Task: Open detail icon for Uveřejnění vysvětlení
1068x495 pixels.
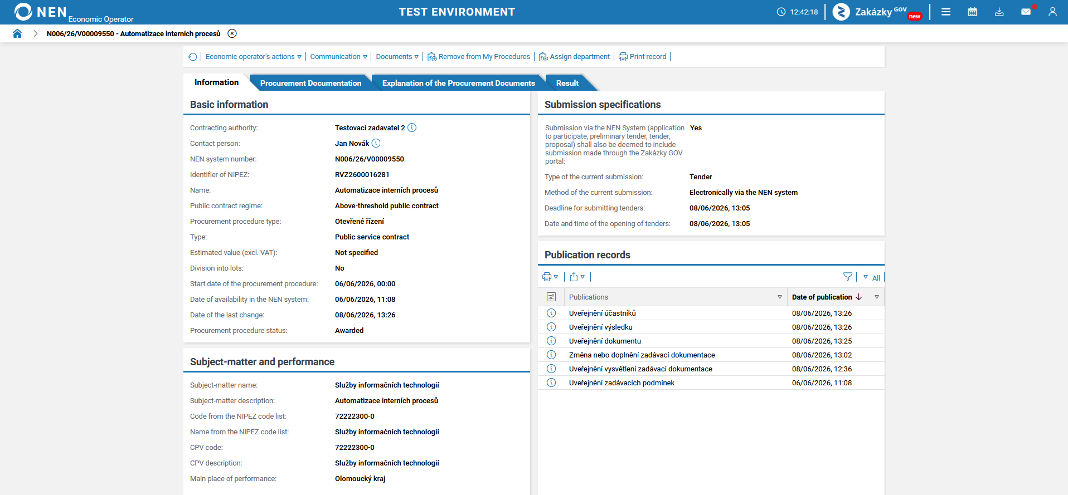Action: point(551,369)
